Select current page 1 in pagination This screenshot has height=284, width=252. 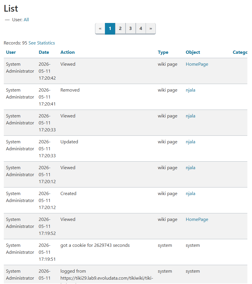click(x=110, y=28)
